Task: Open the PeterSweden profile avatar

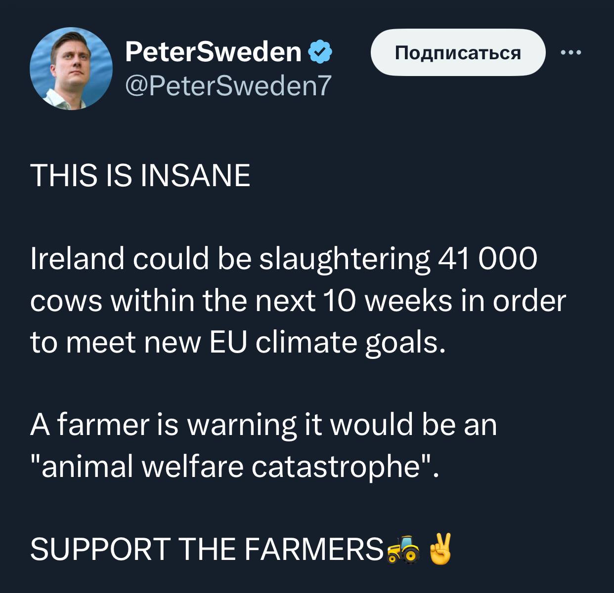Action: tap(71, 68)
